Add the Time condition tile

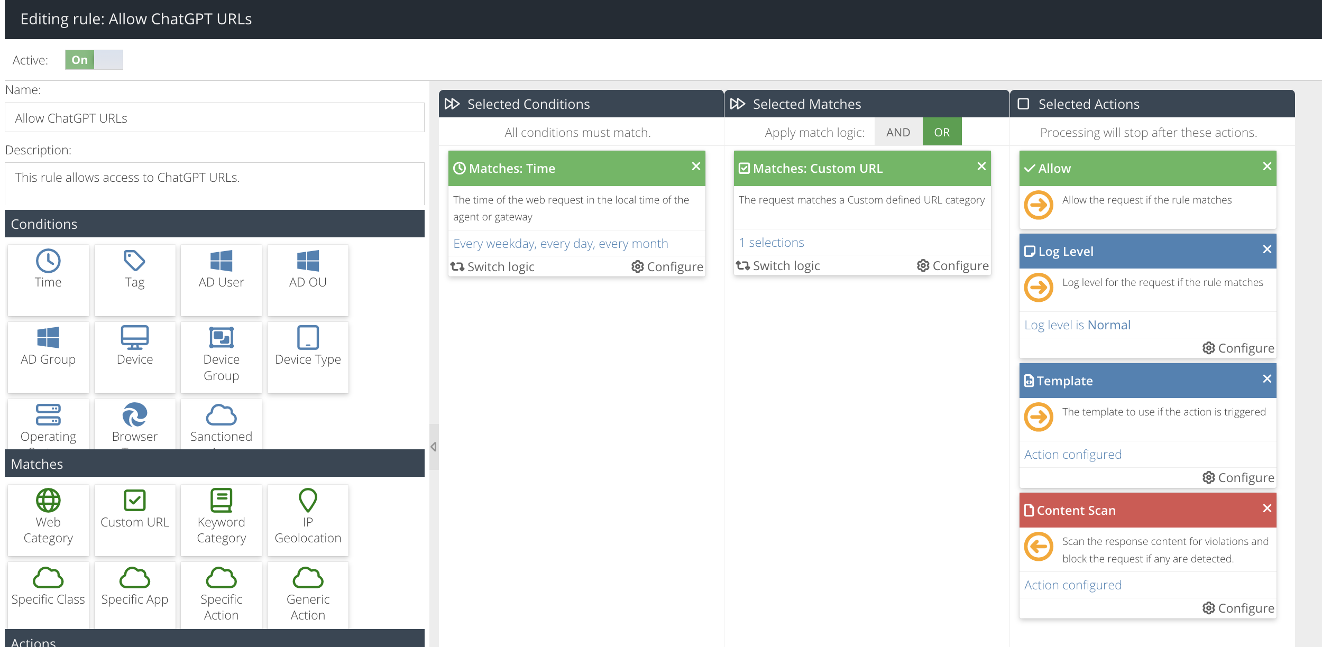[48, 280]
